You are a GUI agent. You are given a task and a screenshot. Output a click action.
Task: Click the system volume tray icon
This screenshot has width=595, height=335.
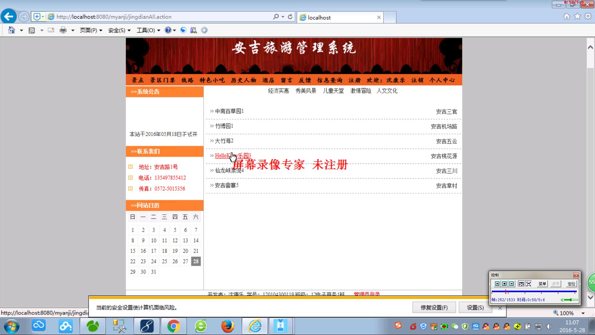point(549,326)
